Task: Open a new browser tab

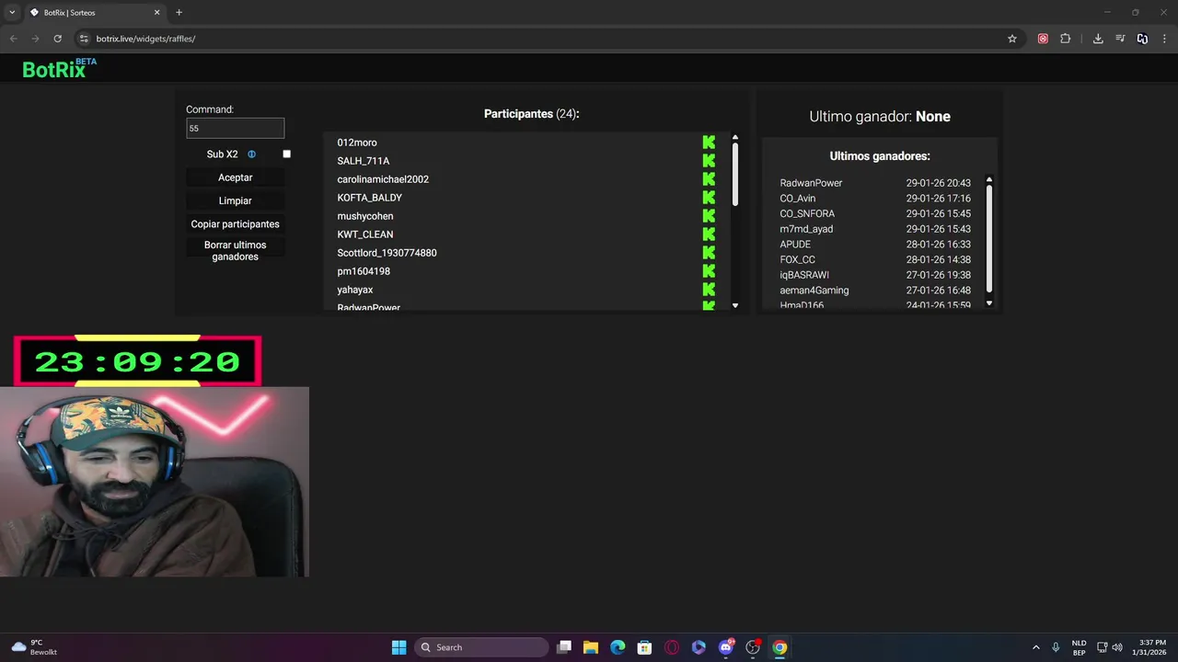Action: [x=179, y=13]
